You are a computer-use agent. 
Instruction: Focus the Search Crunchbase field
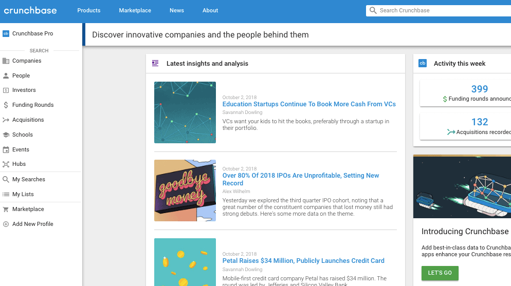(x=439, y=10)
